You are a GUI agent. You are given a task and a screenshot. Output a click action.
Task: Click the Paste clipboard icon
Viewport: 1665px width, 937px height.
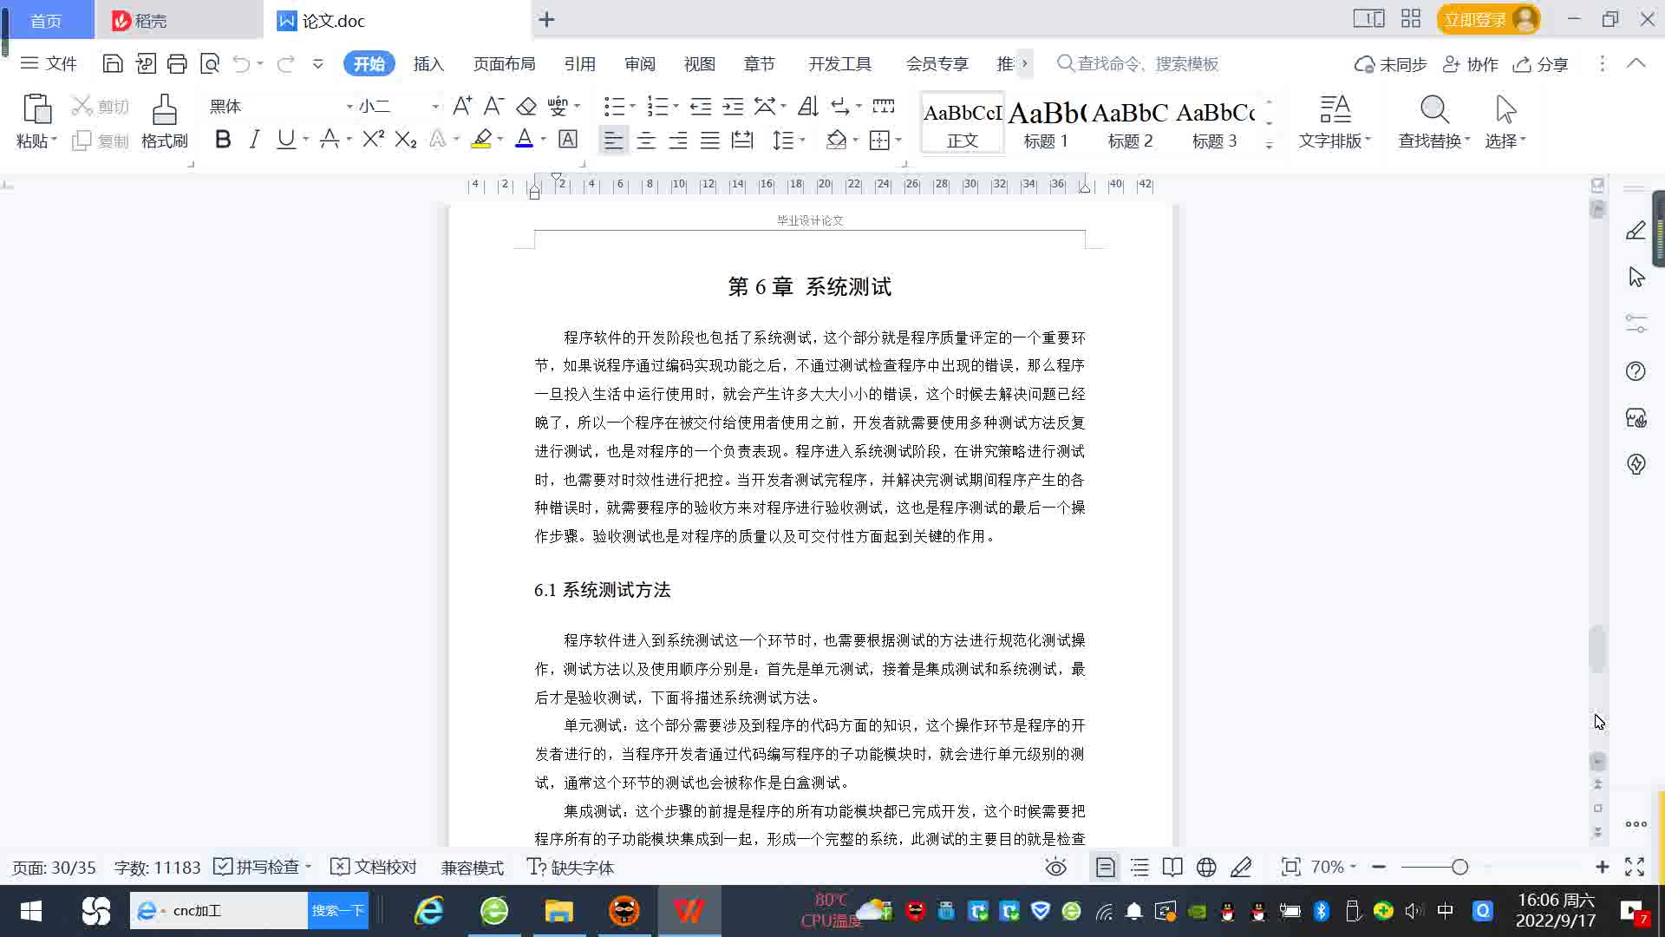pos(36,110)
